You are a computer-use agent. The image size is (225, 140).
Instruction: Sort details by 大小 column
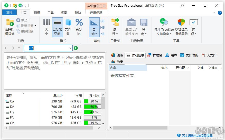(158, 68)
